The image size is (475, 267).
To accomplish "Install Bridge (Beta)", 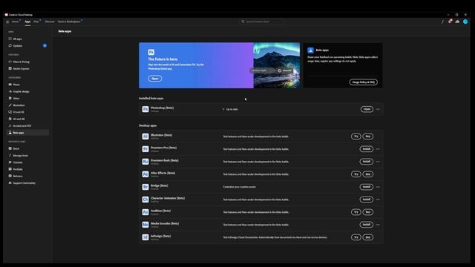I will [366, 187].
